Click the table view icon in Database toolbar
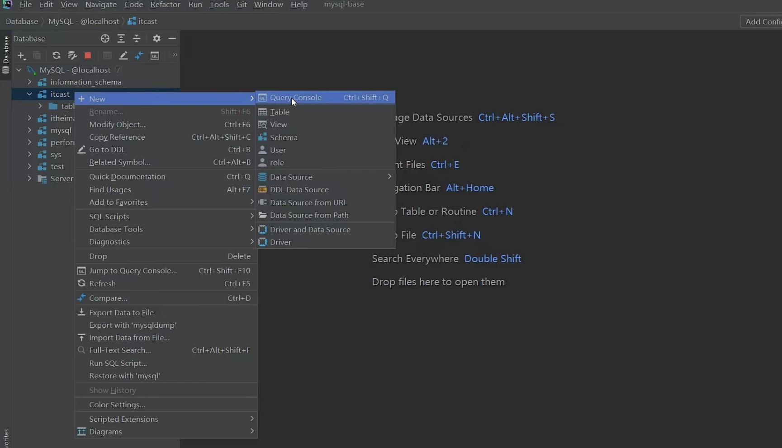The width and height of the screenshot is (782, 448). [107, 56]
